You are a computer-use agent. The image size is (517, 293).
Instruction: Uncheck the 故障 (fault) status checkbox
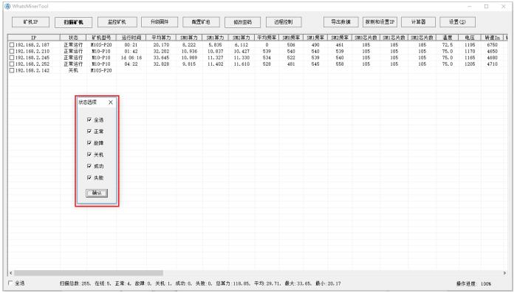(x=89, y=142)
